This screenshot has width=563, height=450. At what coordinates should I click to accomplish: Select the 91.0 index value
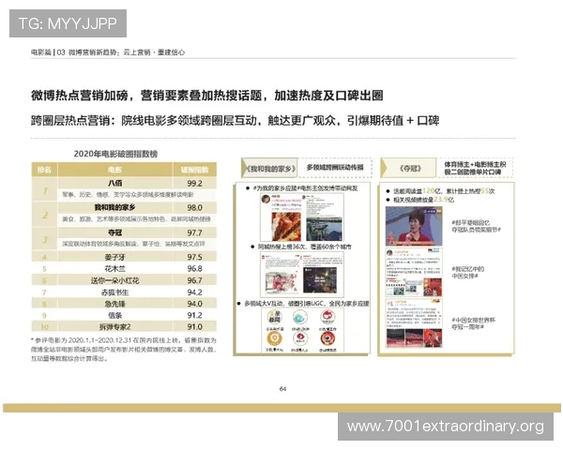[194, 327]
